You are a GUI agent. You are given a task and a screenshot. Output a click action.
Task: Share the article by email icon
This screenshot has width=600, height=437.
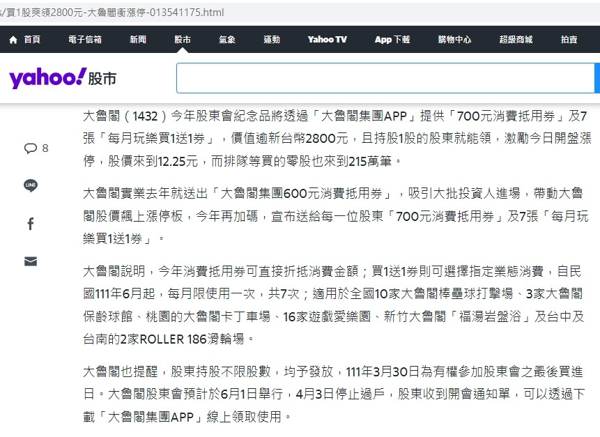(x=31, y=261)
